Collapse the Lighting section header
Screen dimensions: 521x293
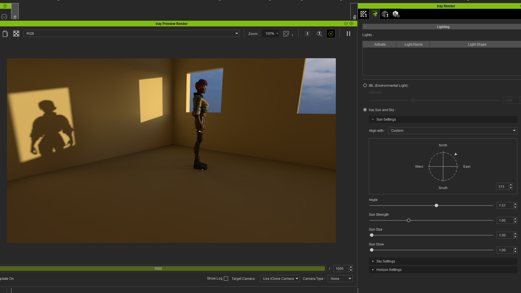click(365, 27)
